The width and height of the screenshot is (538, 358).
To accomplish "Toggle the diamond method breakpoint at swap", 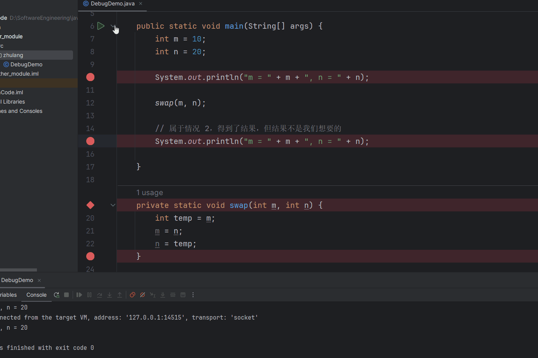I will tap(90, 205).
